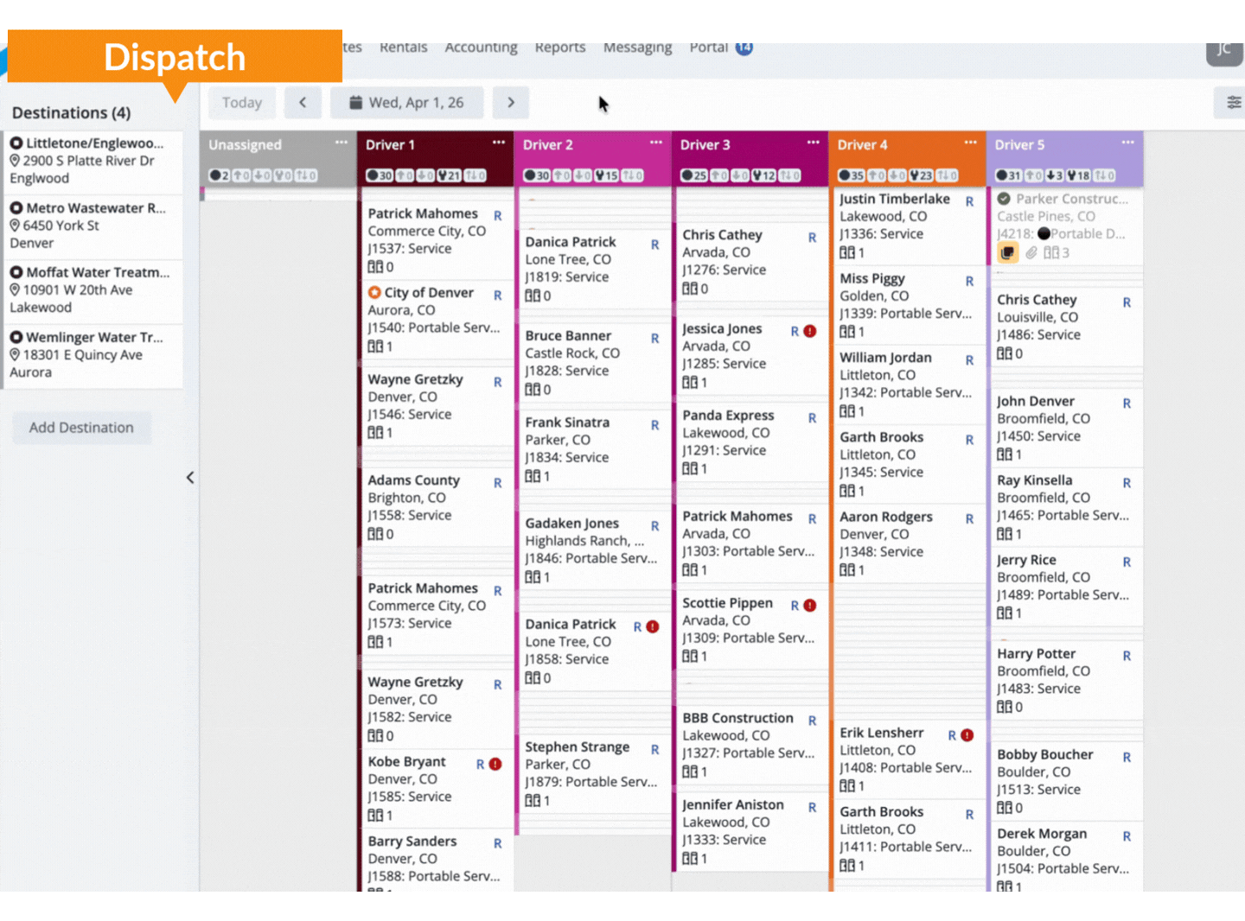
Task: Open Driver 1 column options menu
Action: pyautogui.click(x=499, y=143)
